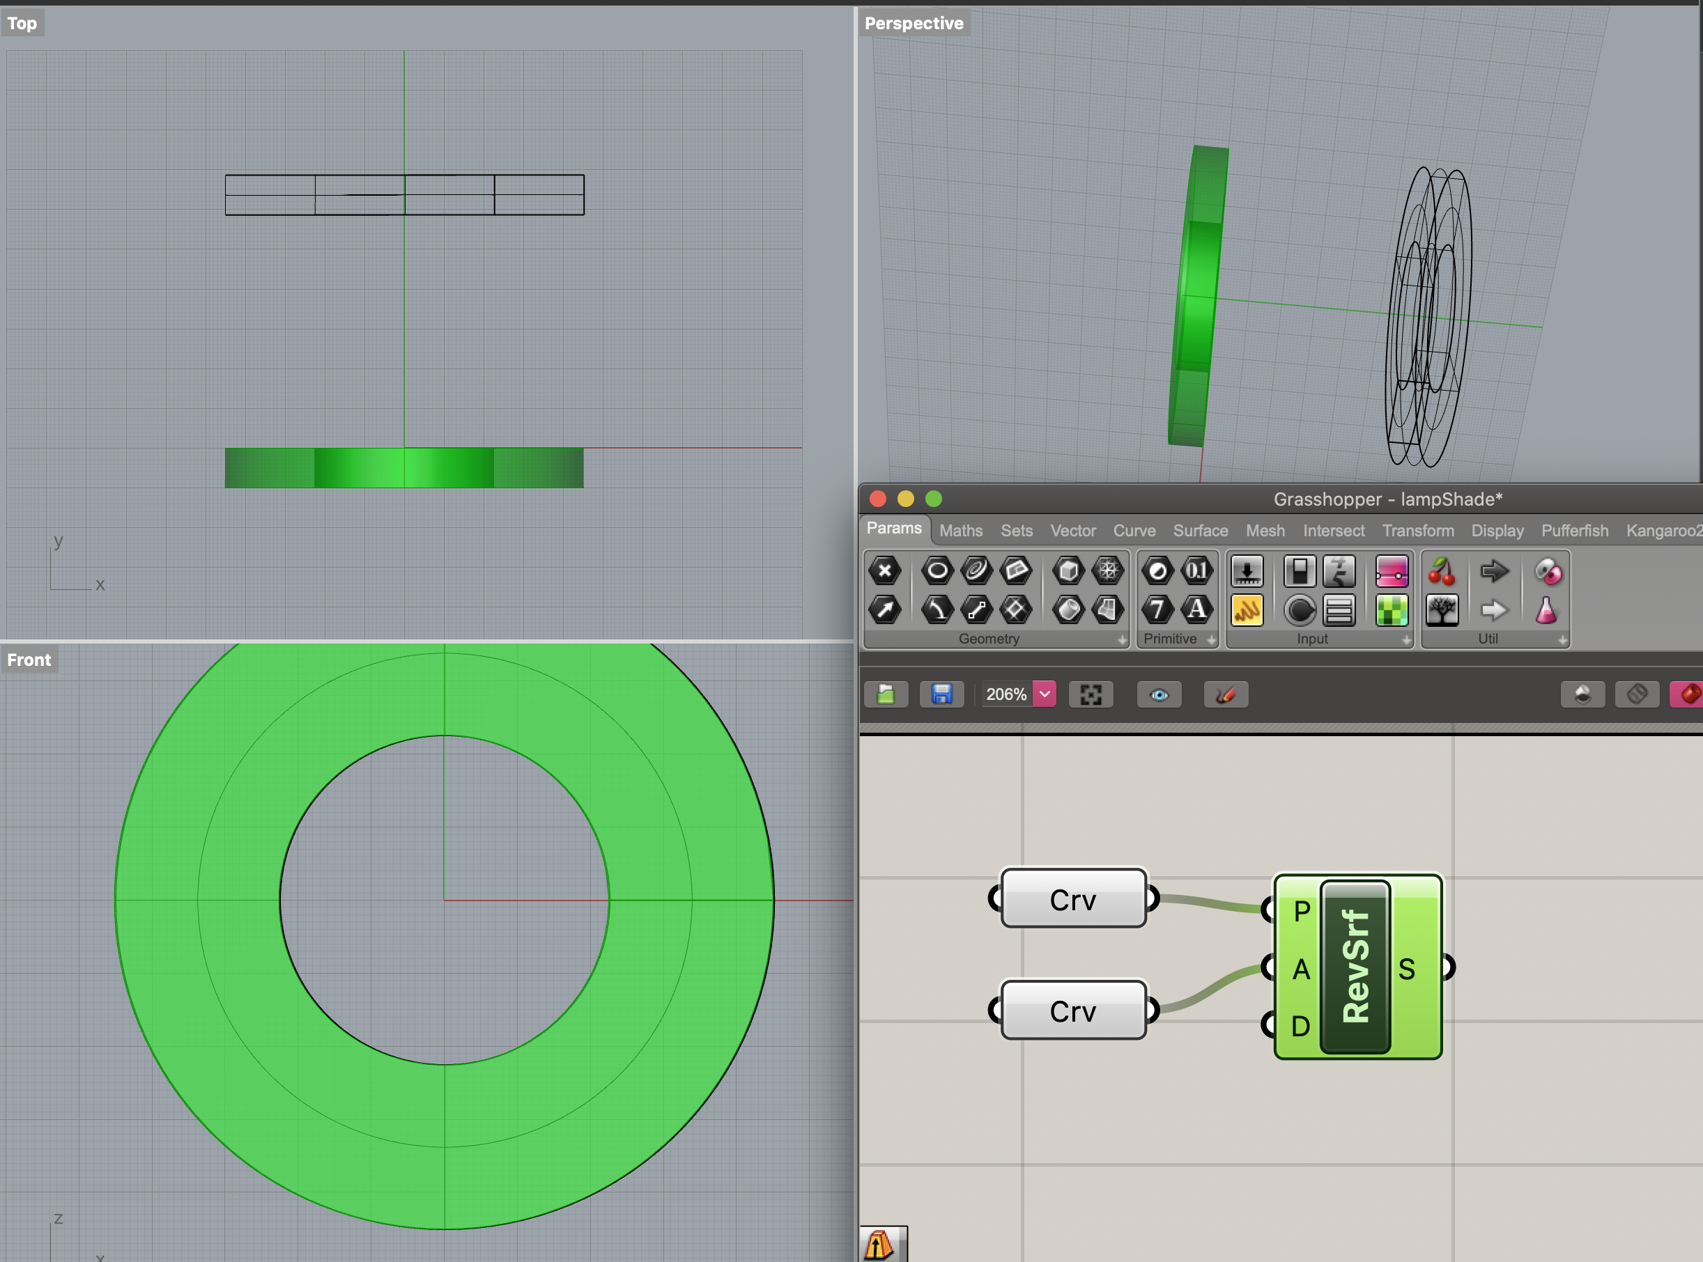Expand the Geometry panel in Params tab

pos(1122,640)
